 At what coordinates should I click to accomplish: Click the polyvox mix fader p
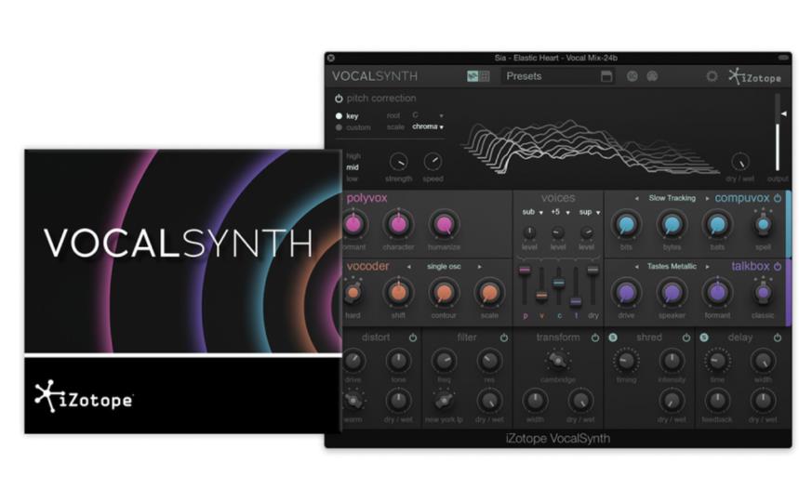[x=525, y=270]
